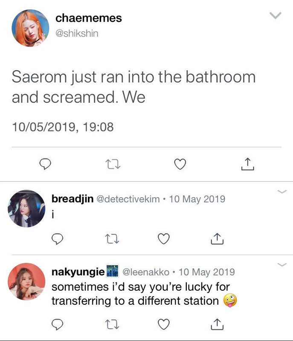Retweet the chaememes Saerom tweet
The width and height of the screenshot is (293, 341).
tap(113, 165)
